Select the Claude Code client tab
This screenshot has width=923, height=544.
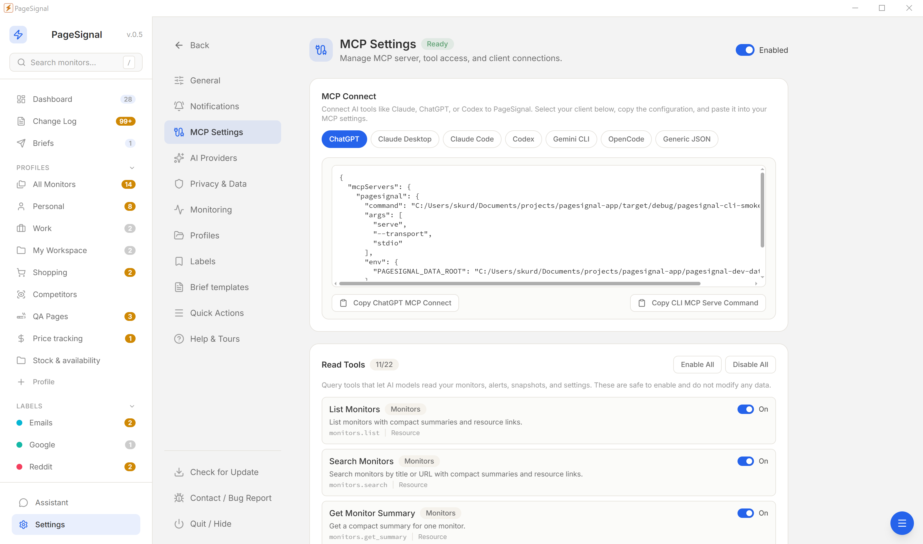point(472,139)
